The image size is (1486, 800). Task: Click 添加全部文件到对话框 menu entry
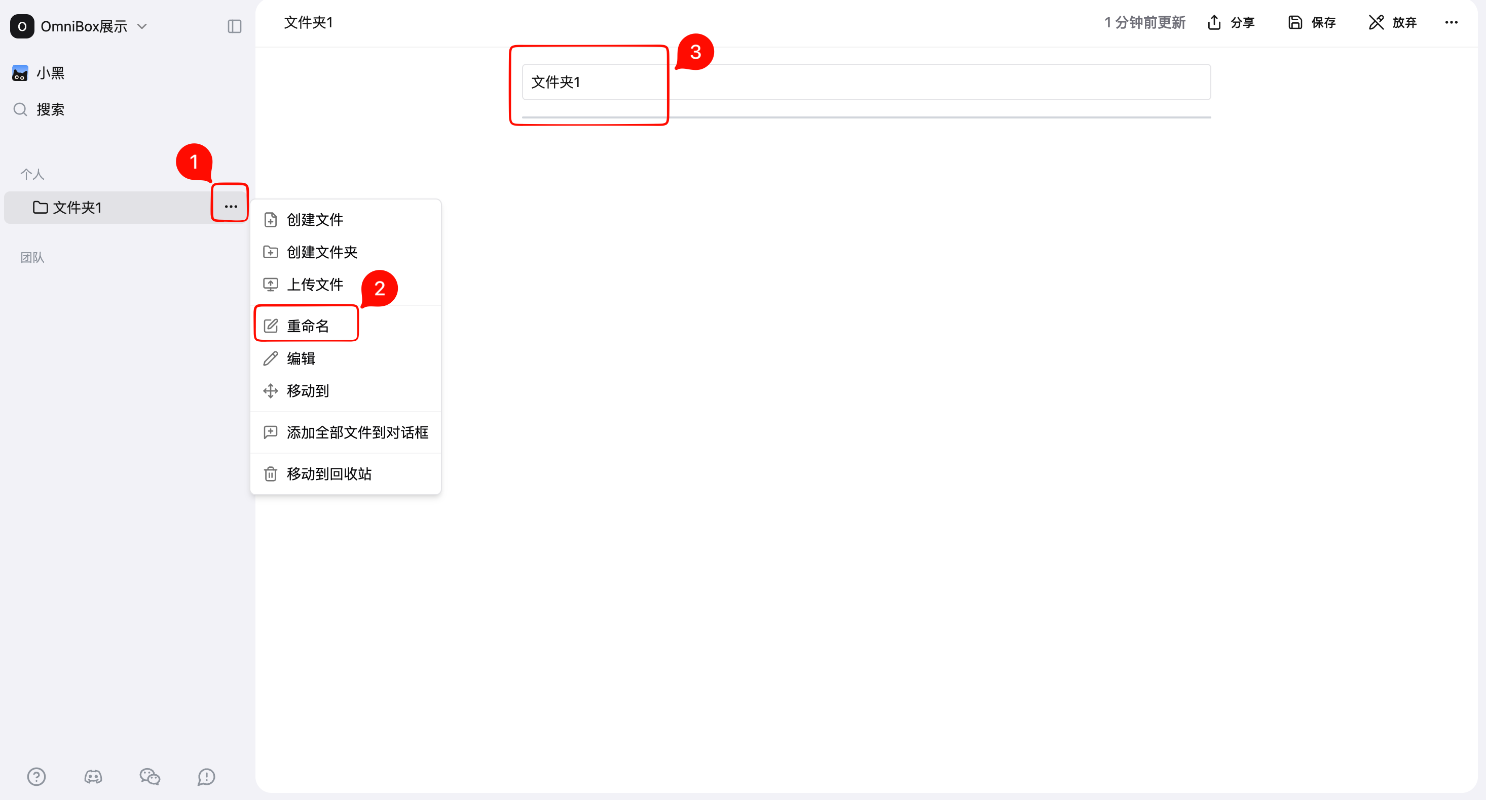[x=356, y=432]
